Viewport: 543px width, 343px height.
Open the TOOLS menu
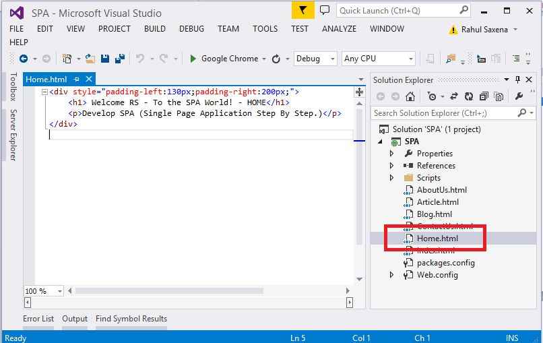pyautogui.click(x=265, y=29)
